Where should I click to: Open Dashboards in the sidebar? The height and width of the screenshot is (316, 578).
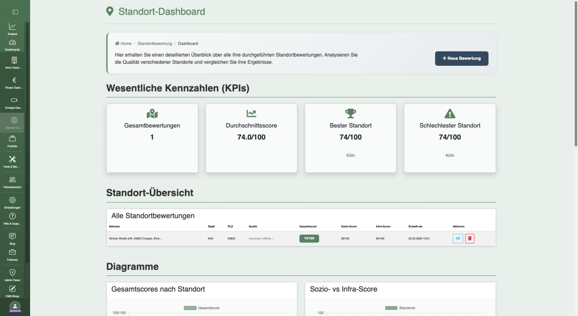(x=12, y=45)
